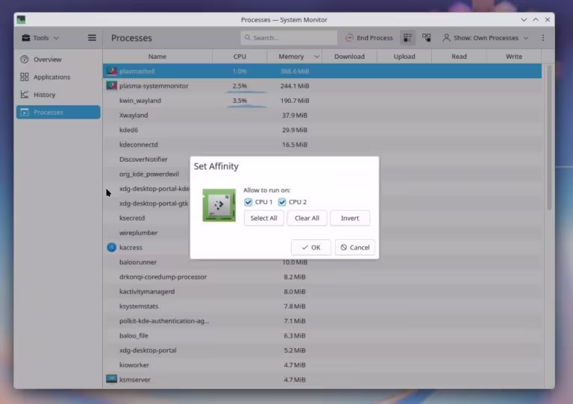Image resolution: width=573 pixels, height=404 pixels.
Task: Uncheck the CPU 1 checkbox
Action: tap(248, 202)
